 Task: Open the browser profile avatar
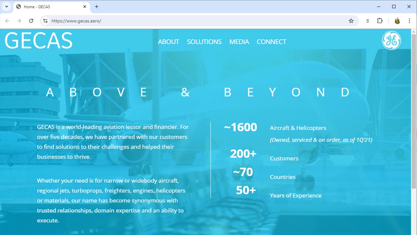click(397, 21)
